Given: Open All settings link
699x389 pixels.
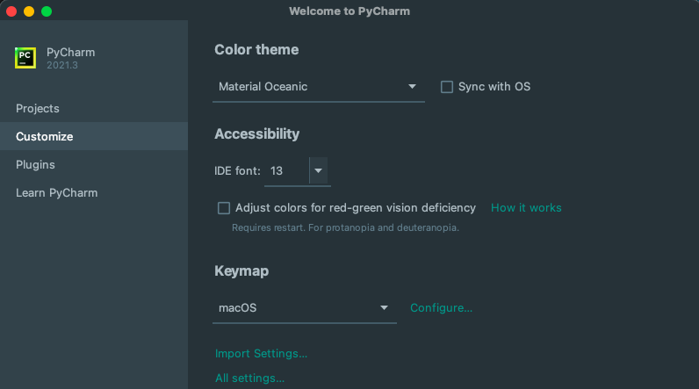Looking at the screenshot, I should pyautogui.click(x=249, y=378).
